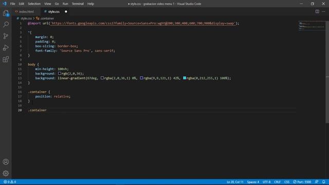Open the rgba(9,9,121,1) color swatch
This screenshot has width=329, height=185.
[141, 78]
